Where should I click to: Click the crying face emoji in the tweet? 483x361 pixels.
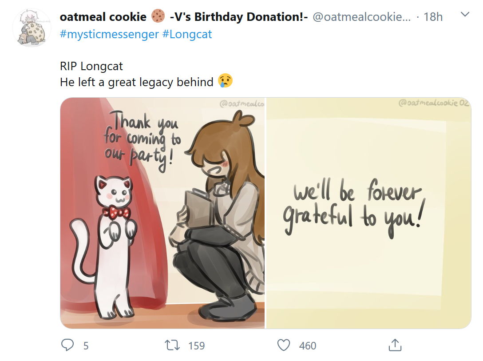click(226, 81)
